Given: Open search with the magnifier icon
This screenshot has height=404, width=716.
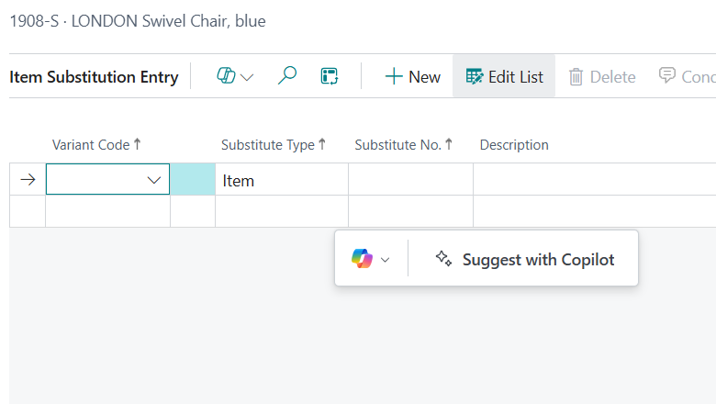Looking at the screenshot, I should point(287,76).
